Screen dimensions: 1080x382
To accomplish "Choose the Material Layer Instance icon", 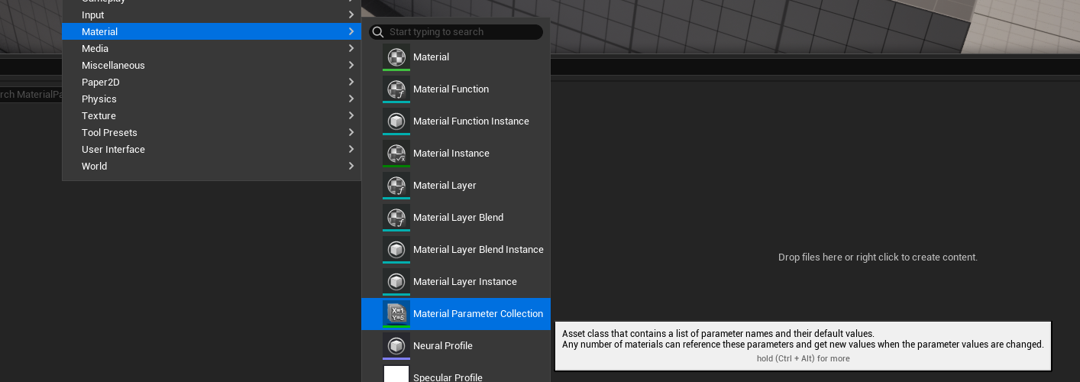I will tap(396, 282).
